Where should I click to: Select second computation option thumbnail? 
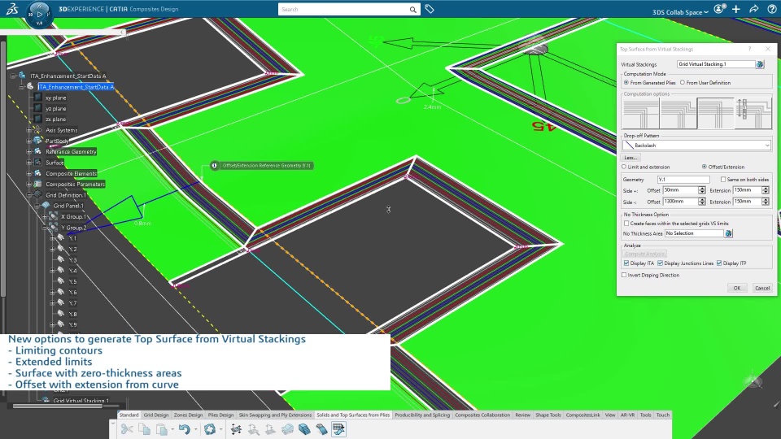tap(678, 114)
